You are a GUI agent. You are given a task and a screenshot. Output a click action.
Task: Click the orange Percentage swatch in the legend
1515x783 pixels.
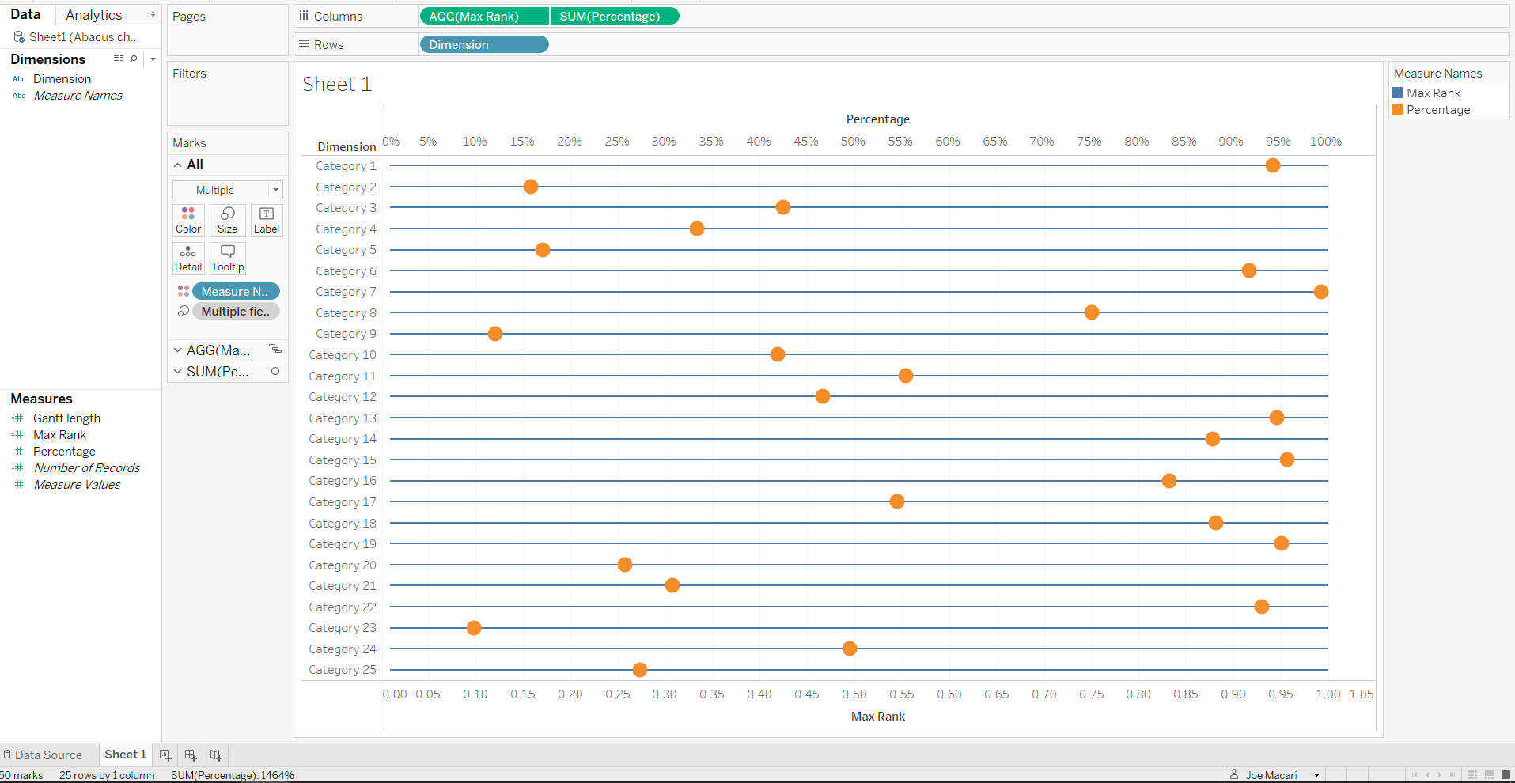[x=1396, y=109]
